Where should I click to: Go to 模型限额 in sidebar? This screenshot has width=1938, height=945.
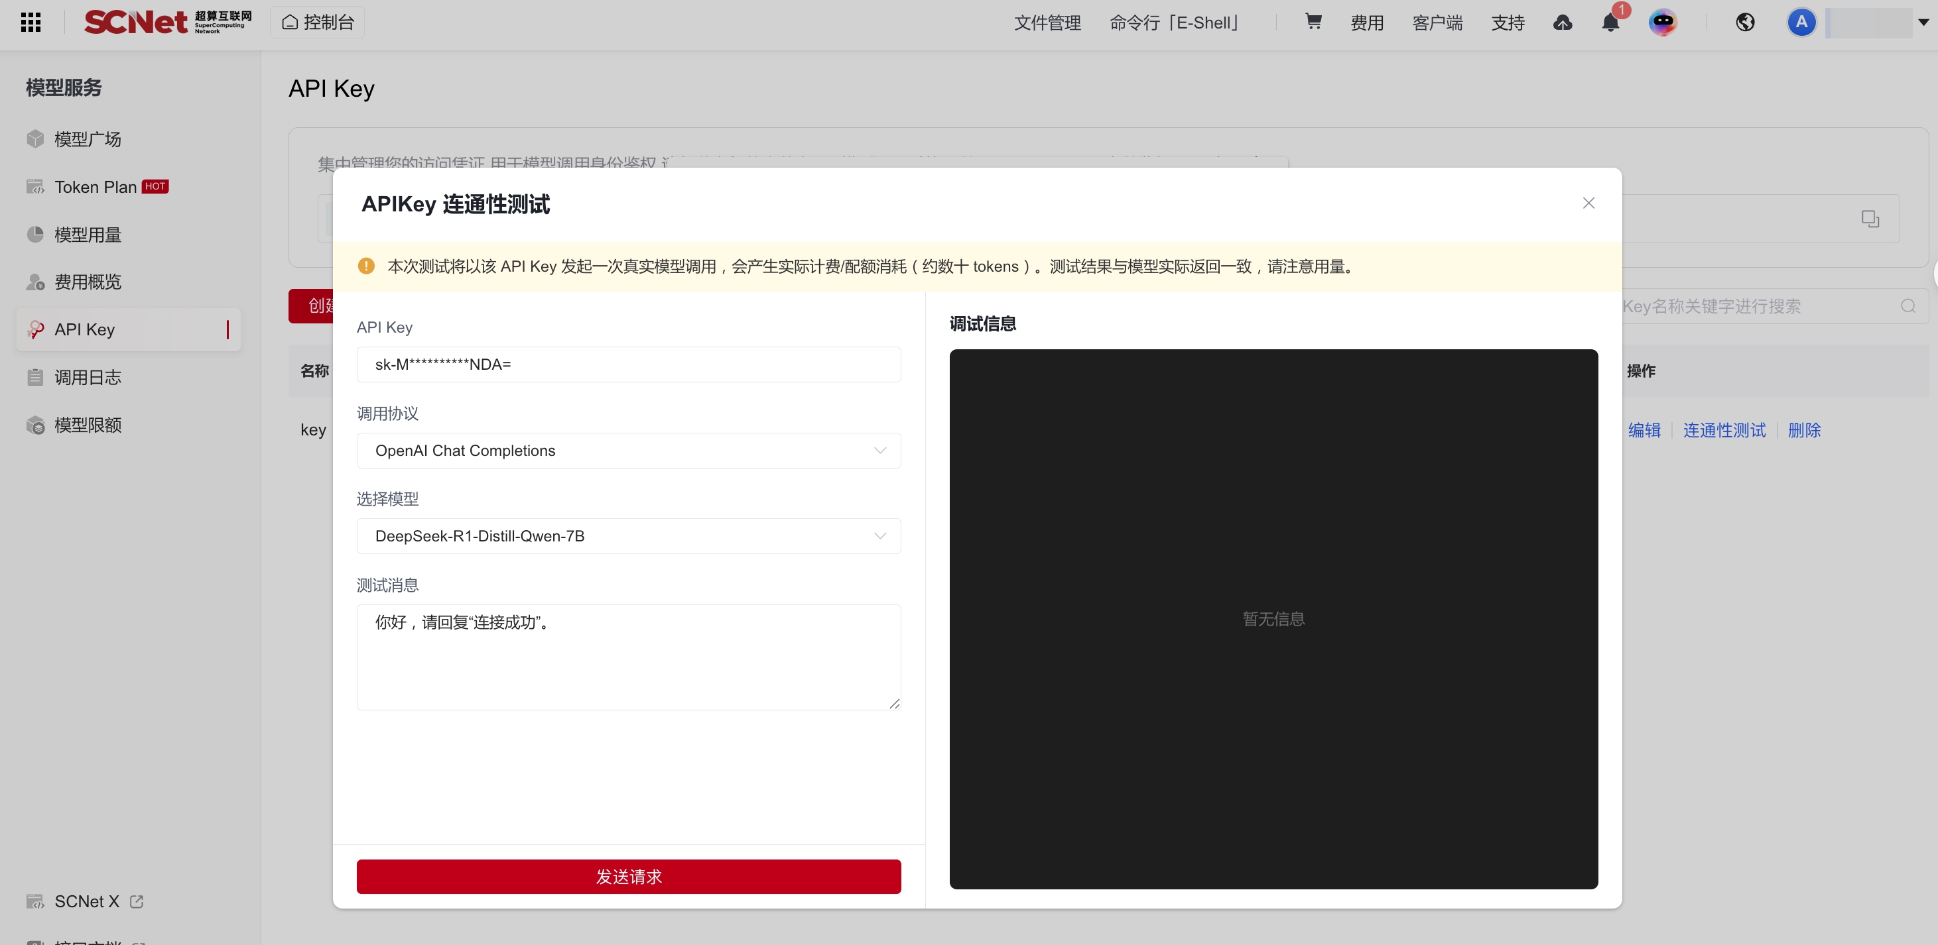coord(128,425)
